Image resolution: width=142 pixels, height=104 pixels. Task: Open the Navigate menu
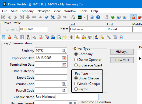[44, 11]
